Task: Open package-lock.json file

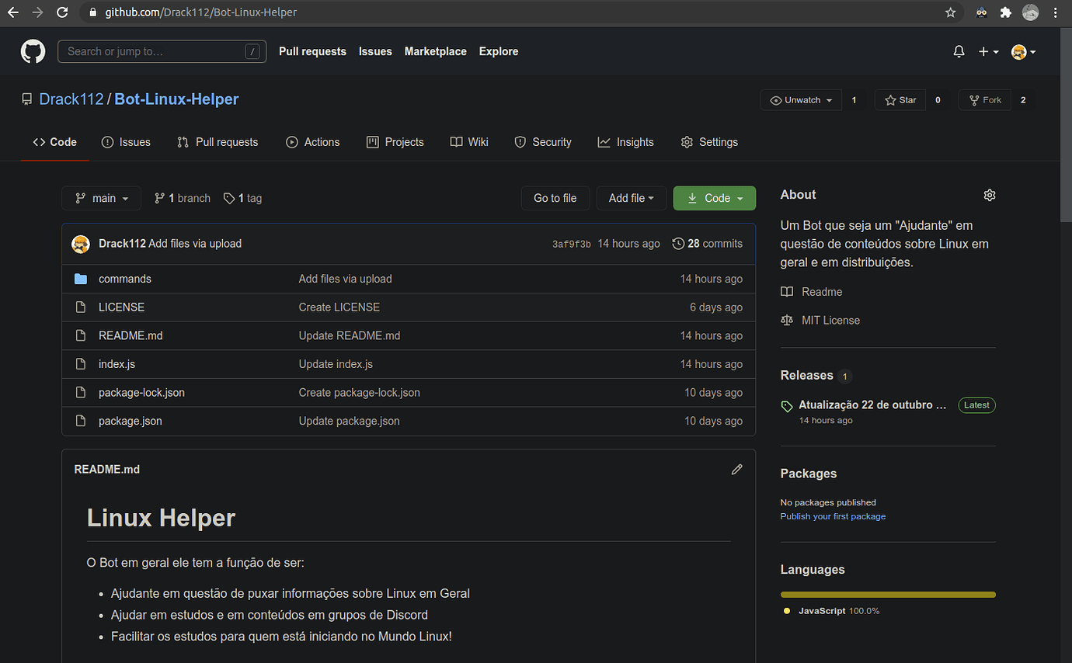Action: 141,393
